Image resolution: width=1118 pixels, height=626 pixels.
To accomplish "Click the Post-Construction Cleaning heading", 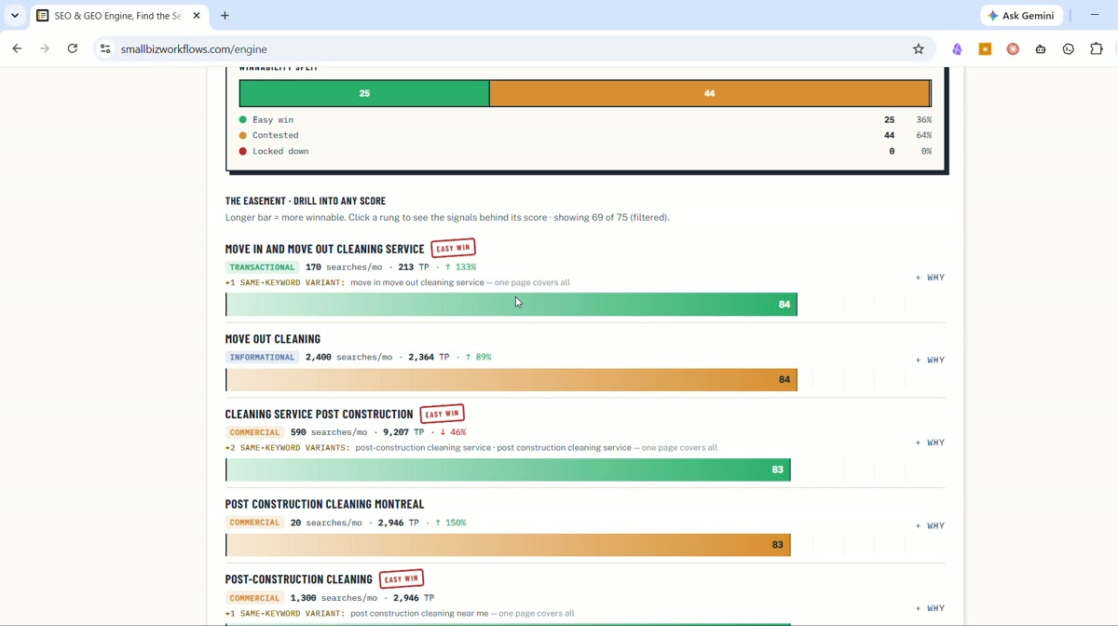I will (298, 579).
